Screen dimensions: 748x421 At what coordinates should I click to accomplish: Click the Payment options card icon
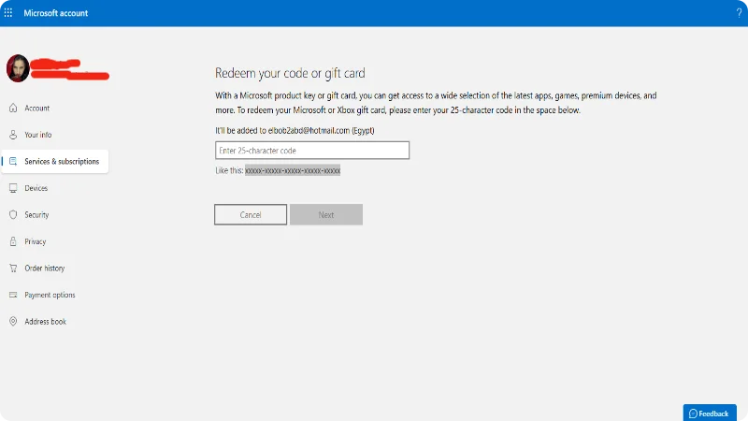[x=13, y=295]
